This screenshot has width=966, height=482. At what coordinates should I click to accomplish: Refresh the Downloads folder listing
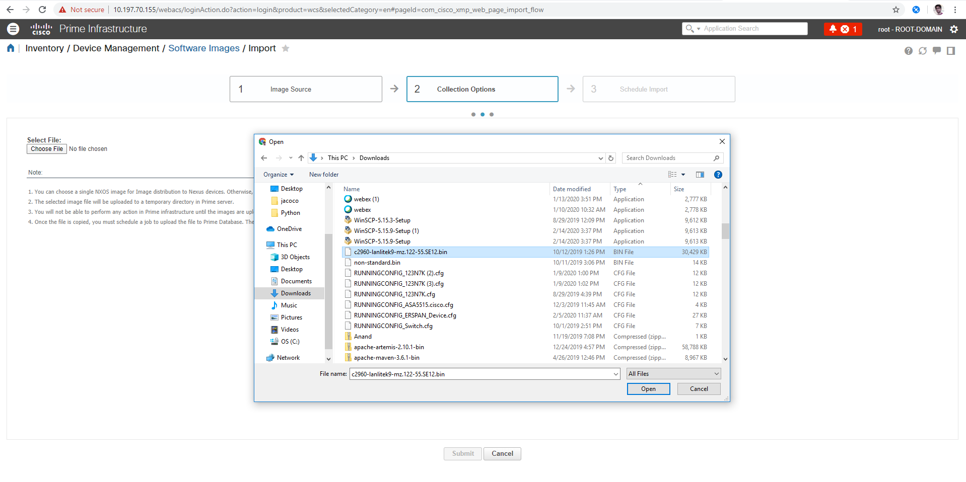(x=611, y=158)
